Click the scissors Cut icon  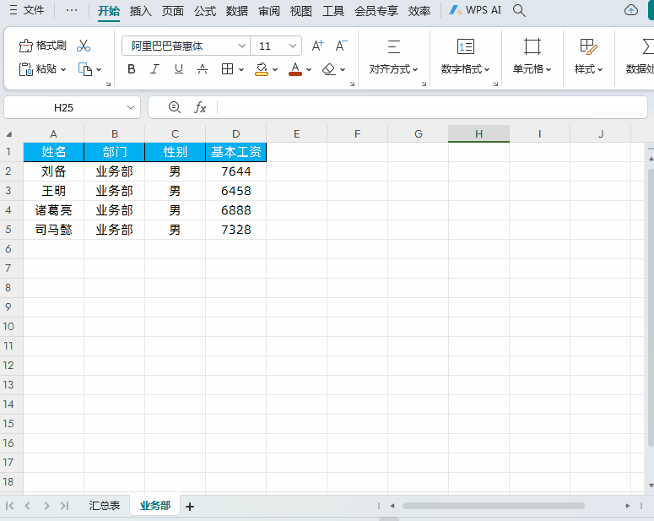[84, 46]
